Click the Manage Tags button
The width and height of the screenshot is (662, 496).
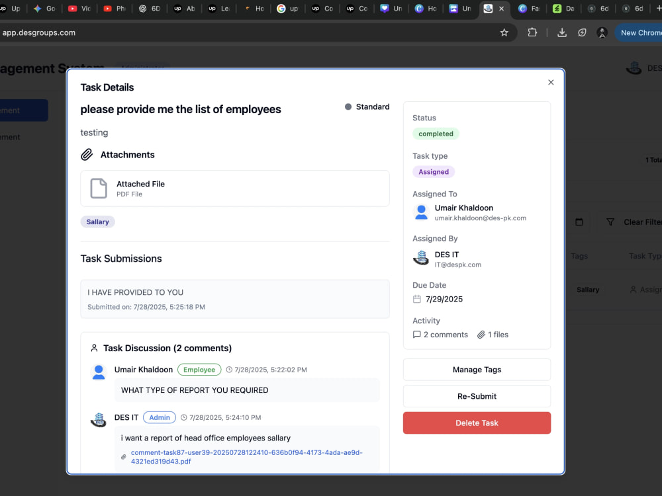point(477,370)
